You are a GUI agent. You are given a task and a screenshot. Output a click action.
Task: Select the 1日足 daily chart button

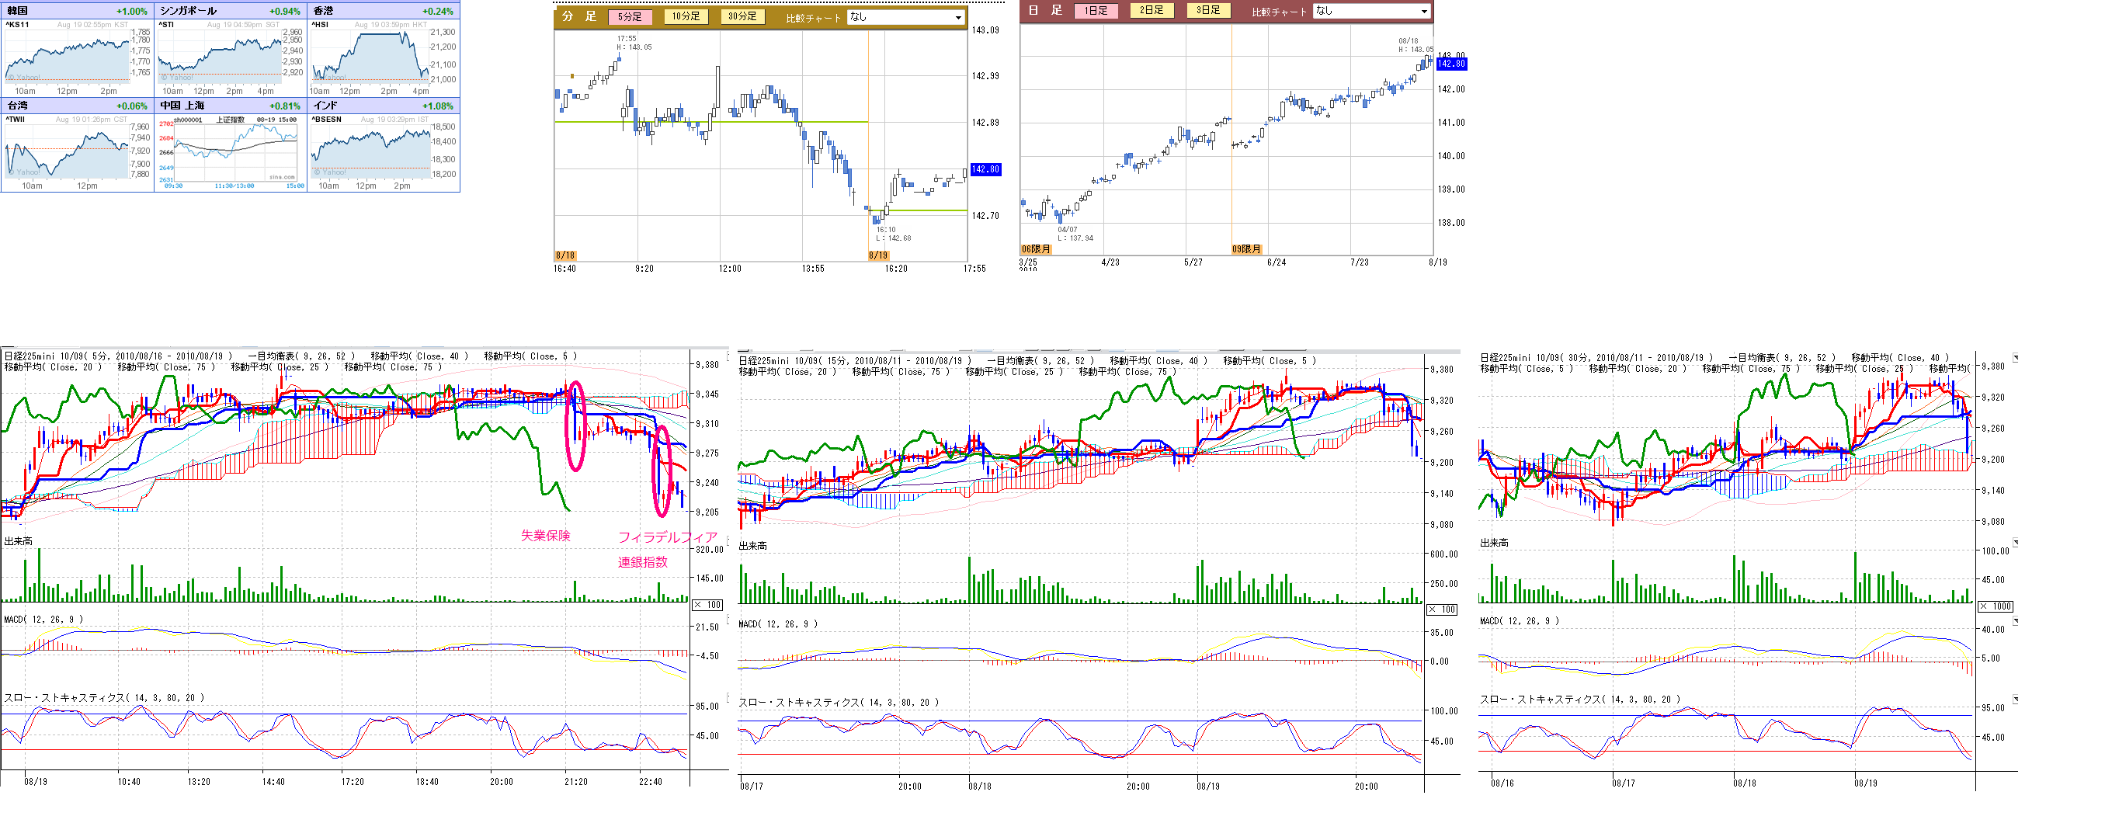point(1096,11)
